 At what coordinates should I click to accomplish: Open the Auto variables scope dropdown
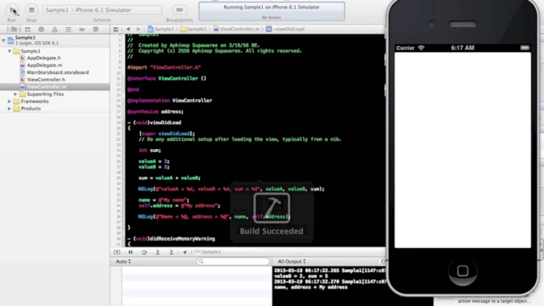tap(123, 261)
